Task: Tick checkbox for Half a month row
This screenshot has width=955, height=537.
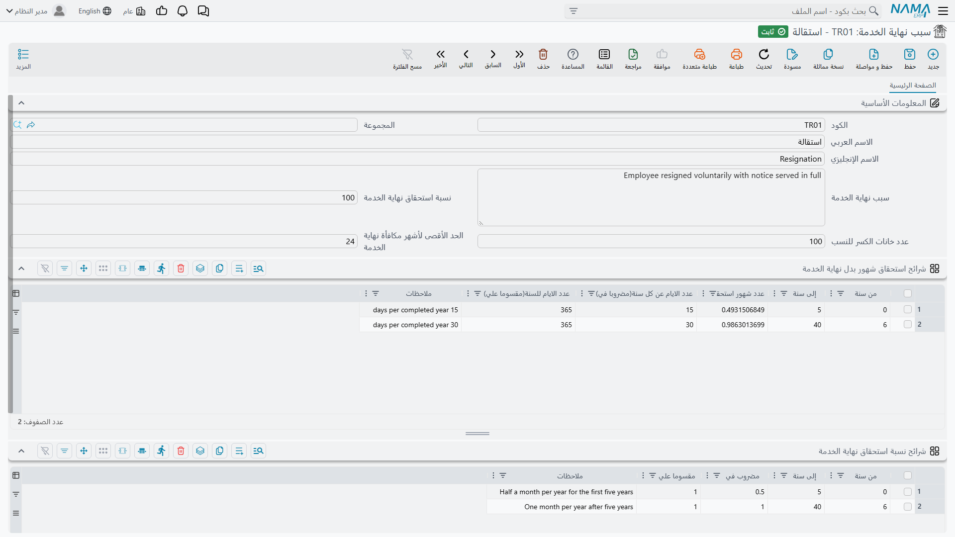Action: [908, 491]
